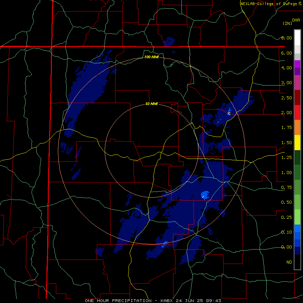303x303 pixels.
Task: Click the 0.50 legend value
Action: [287, 202]
